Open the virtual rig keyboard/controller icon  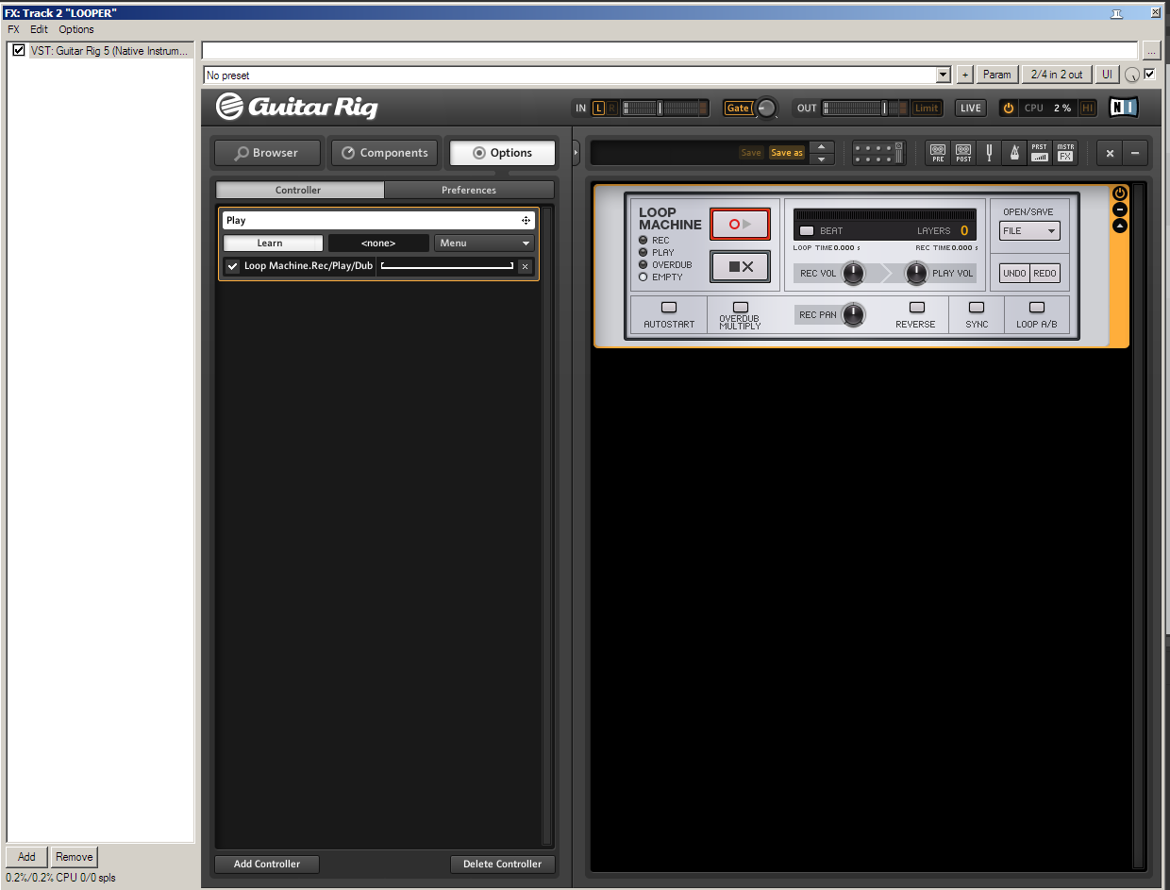[x=878, y=153]
